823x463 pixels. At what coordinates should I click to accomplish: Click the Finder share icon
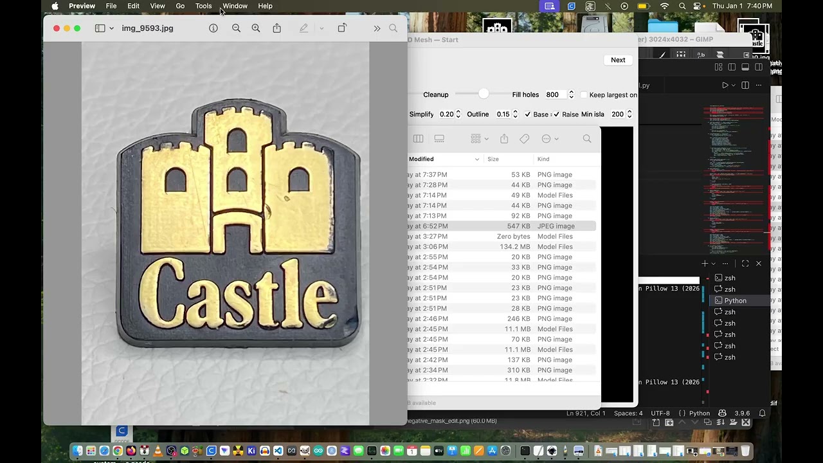coord(504,139)
